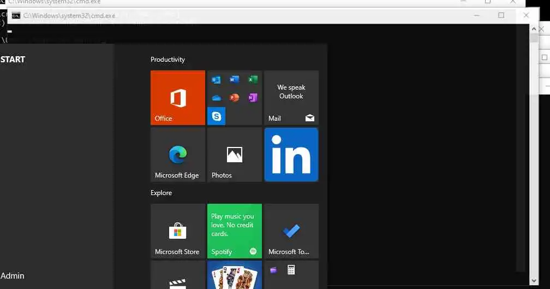Open the Mail tile
The image size is (550, 289).
[x=291, y=98]
